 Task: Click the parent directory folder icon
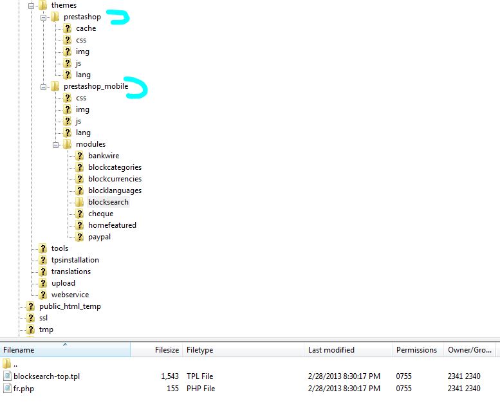tap(6, 364)
